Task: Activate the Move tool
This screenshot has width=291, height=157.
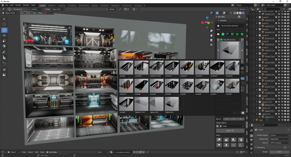Action: [x=4, y=30]
